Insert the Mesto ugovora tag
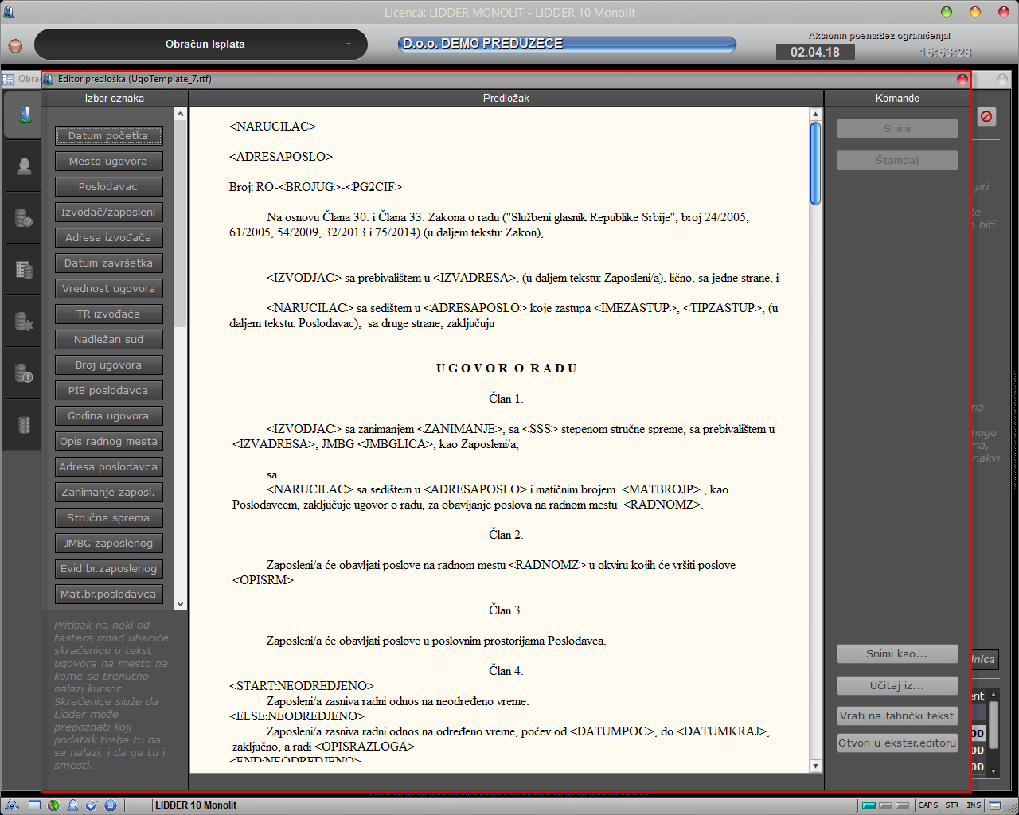Screen dimensions: 1019x815 point(108,161)
